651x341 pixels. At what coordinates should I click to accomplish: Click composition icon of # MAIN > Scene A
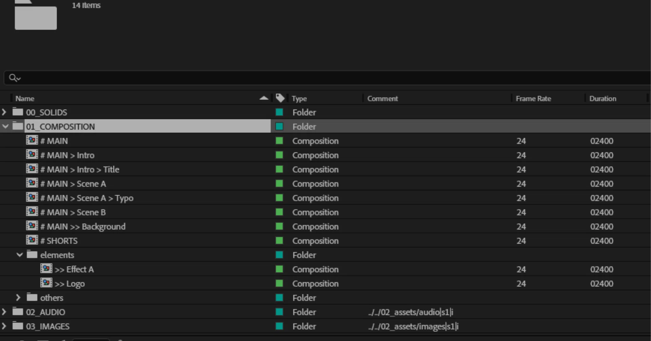click(32, 183)
